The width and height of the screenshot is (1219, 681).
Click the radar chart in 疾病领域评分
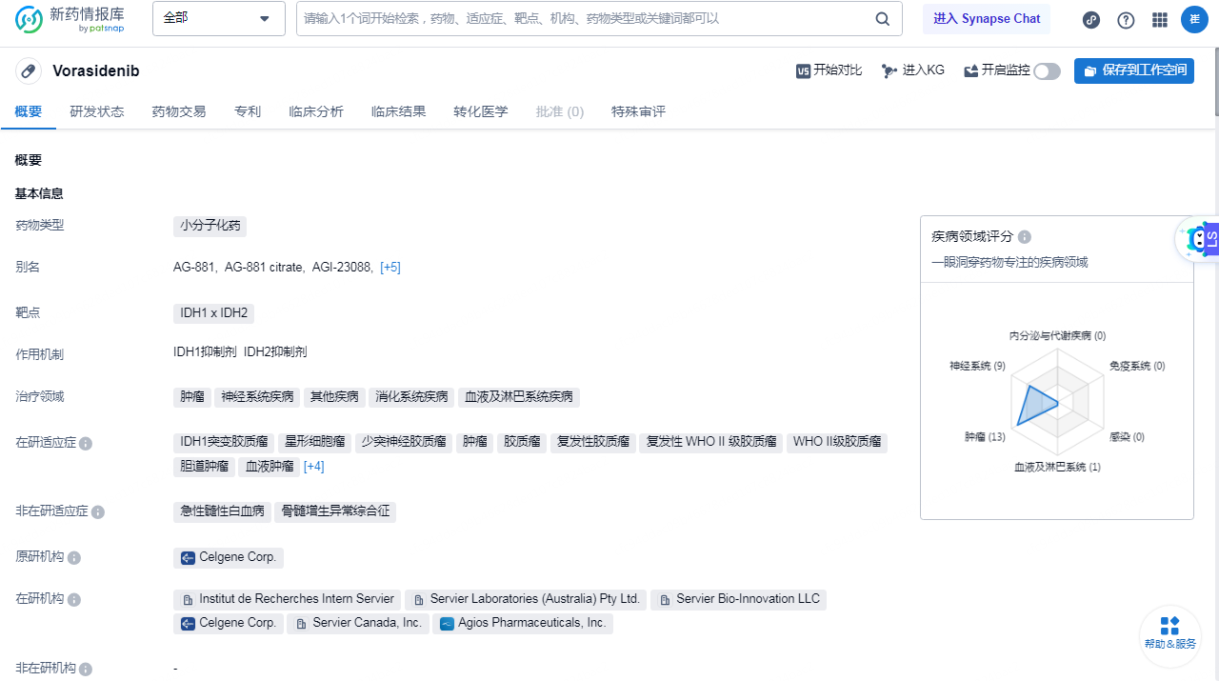[1057, 402]
